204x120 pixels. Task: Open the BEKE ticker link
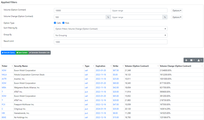click(x=4, y=117)
